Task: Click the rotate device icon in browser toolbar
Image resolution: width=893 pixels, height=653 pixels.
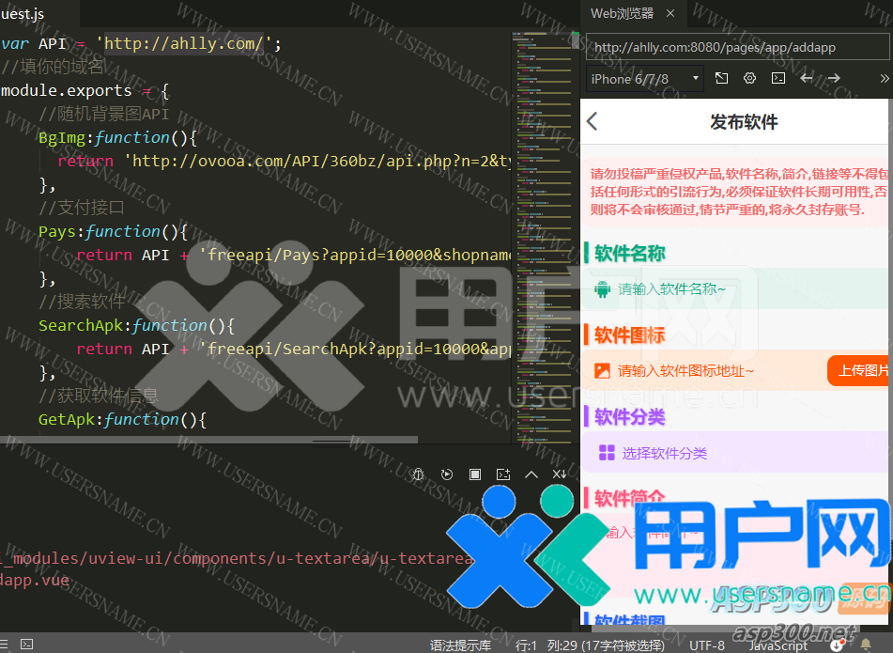Action: [721, 79]
